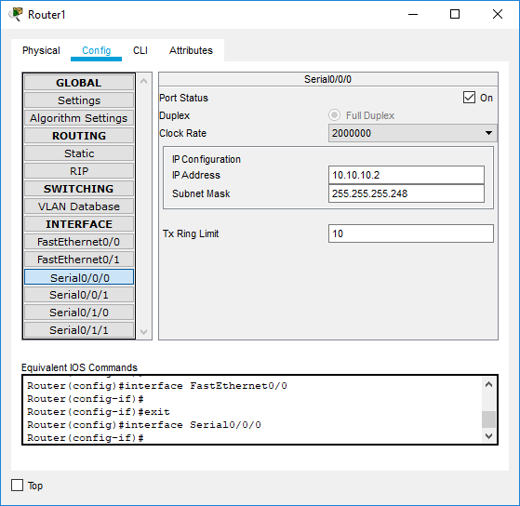Open global Settings
This screenshot has height=506, width=520.
point(79,100)
